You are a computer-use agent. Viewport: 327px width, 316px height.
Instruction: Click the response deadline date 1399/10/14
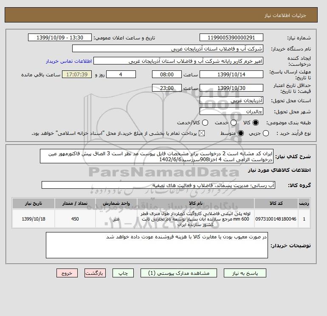tap(231, 74)
